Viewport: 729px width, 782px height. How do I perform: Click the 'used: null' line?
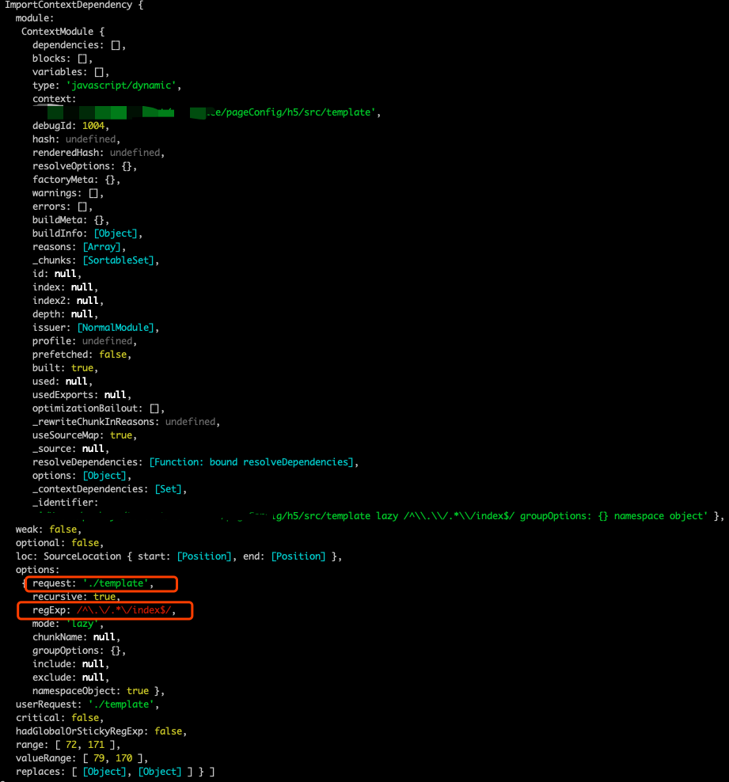[63, 382]
